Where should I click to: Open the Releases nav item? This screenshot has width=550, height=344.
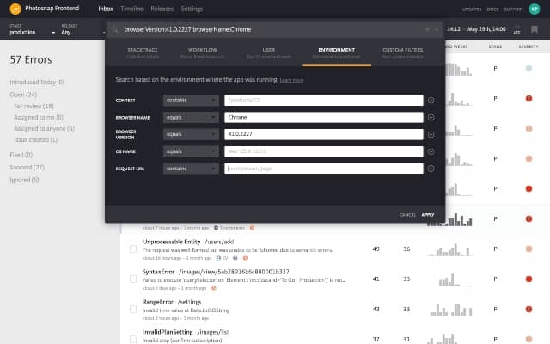pyautogui.click(x=162, y=9)
